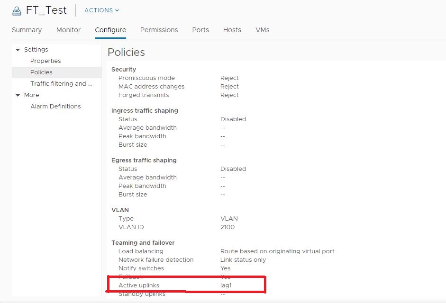The height and width of the screenshot is (303, 446).
Task: Stay on the Configure tab
Action: coord(110,30)
